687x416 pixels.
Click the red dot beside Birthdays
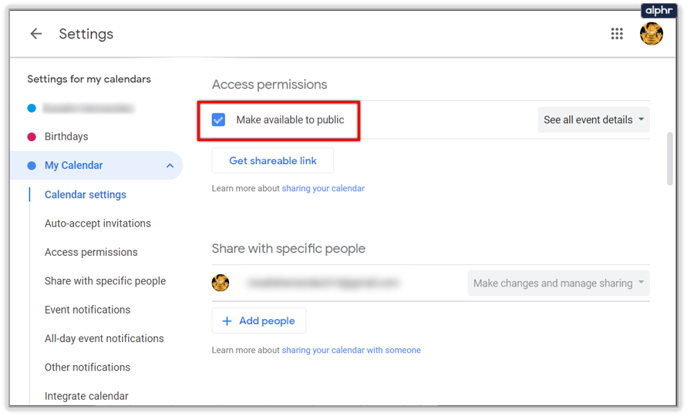click(32, 137)
